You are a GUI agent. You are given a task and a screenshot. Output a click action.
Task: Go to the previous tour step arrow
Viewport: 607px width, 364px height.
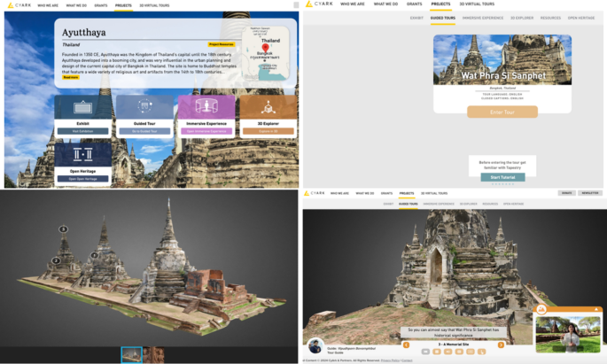[x=406, y=345]
